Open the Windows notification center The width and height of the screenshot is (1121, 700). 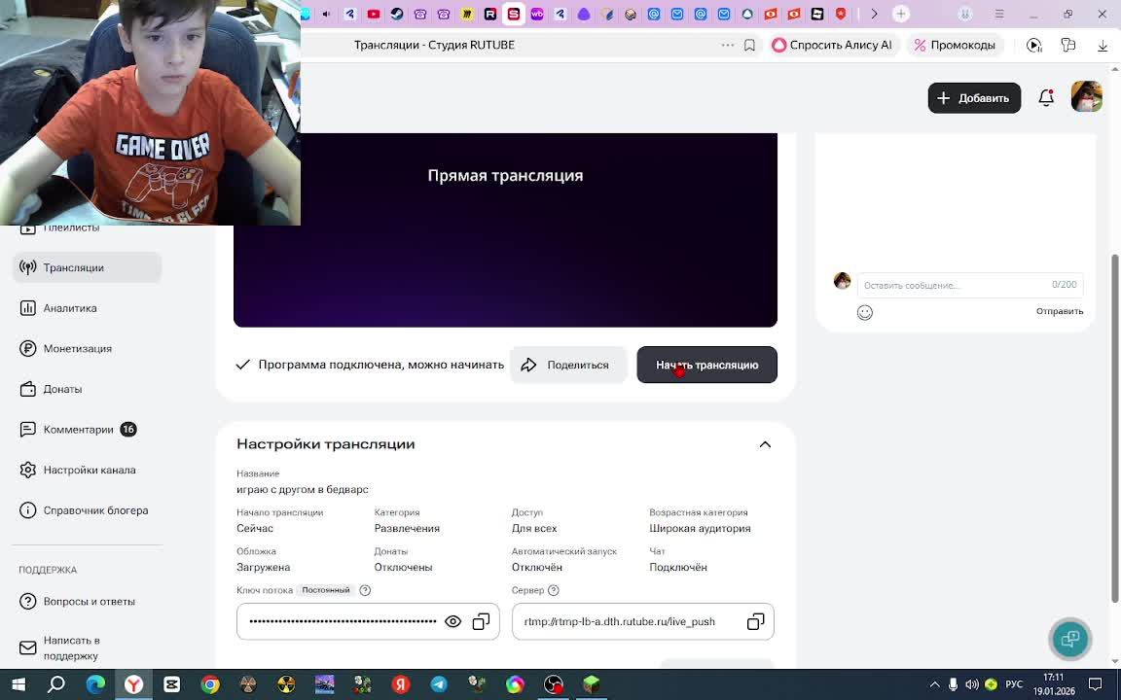[x=1095, y=685]
